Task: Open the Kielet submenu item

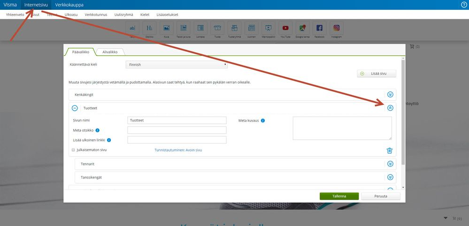Action: pos(145,15)
